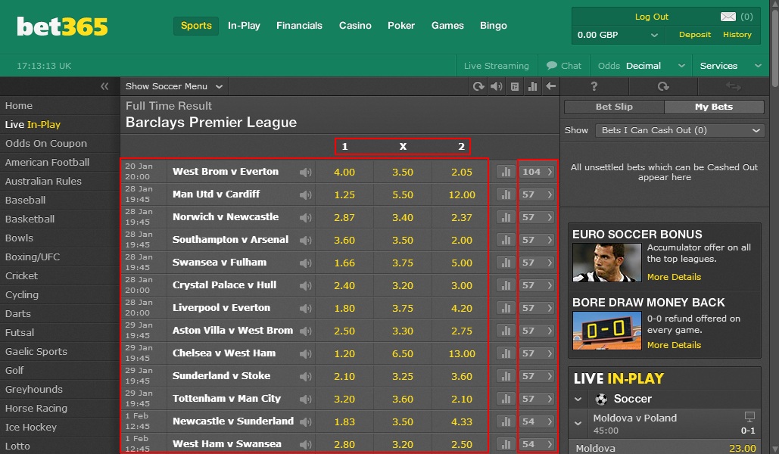This screenshot has width=779, height=454.
Task: Click the refresh icon in soccer toolbar
Action: point(478,86)
